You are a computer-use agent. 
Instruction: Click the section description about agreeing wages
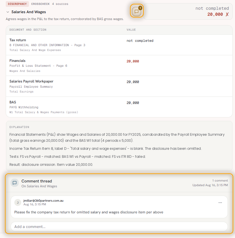click(65, 19)
